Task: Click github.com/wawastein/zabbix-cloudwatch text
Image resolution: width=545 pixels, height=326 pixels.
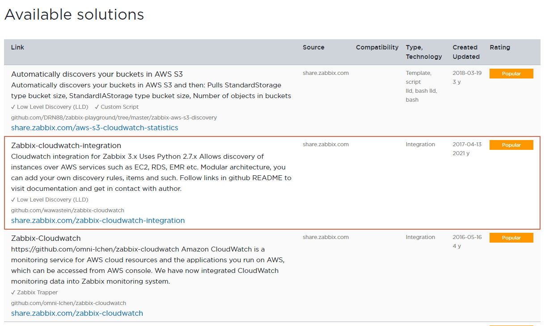Action: (68, 210)
